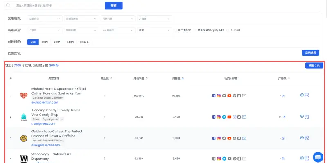Sort table by 广告数 column

click(x=289, y=79)
